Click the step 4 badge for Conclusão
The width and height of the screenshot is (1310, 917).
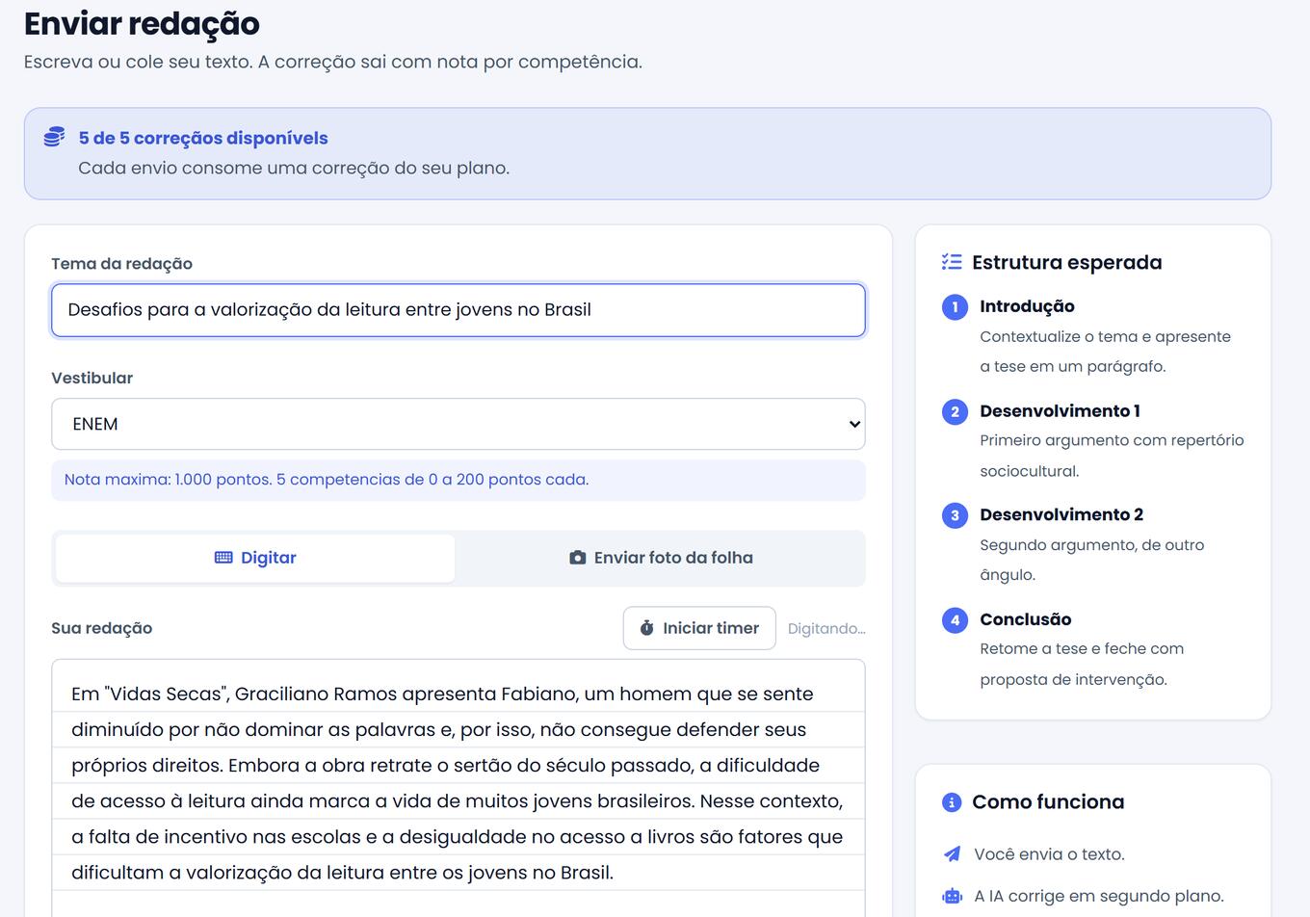955,620
